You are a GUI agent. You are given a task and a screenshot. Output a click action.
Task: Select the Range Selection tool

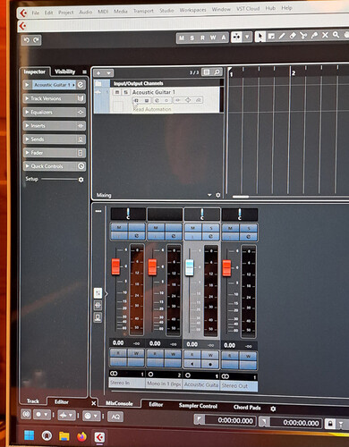271,37
